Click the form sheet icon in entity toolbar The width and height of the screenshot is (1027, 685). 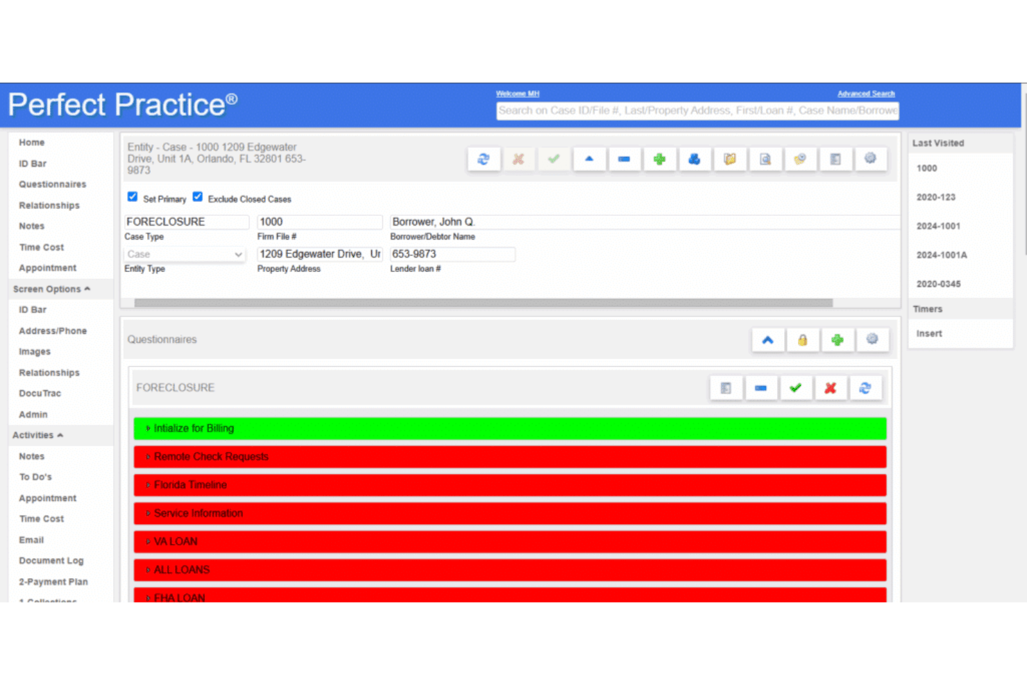[x=835, y=159]
